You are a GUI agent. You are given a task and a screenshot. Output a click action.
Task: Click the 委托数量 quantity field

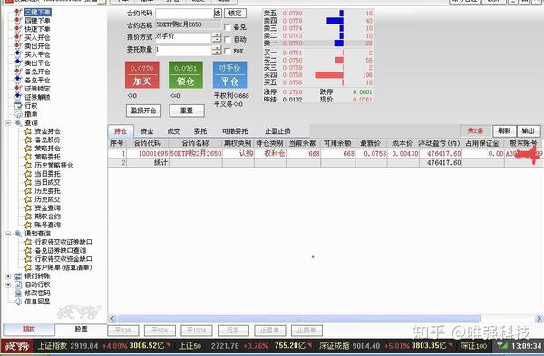click(183, 50)
